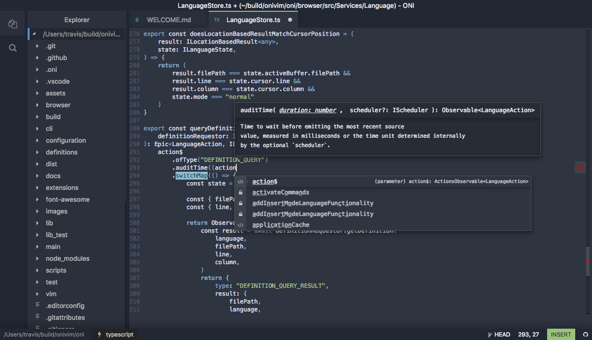Expand the node_modules folder
The width and height of the screenshot is (592, 340).
pyautogui.click(x=67, y=258)
